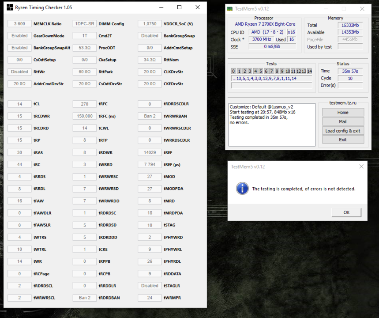Click the RttPark 60.0Ω value
The image size is (379, 318).
coord(85,72)
